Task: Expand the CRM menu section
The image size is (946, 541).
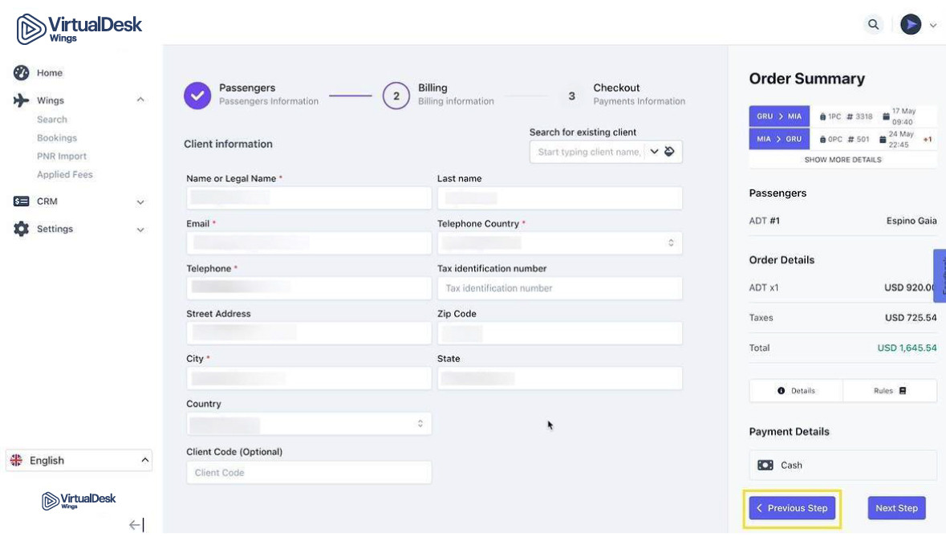Action: (140, 202)
